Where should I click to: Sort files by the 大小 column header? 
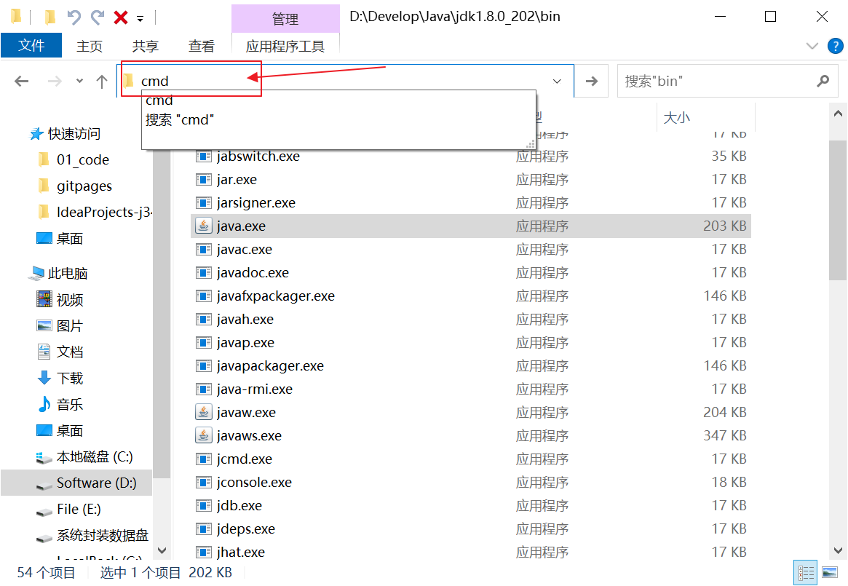click(x=677, y=117)
